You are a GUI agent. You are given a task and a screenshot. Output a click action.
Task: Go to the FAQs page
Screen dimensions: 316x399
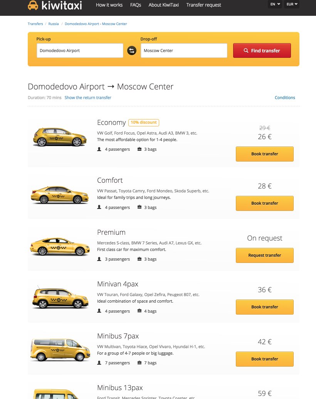point(136,5)
